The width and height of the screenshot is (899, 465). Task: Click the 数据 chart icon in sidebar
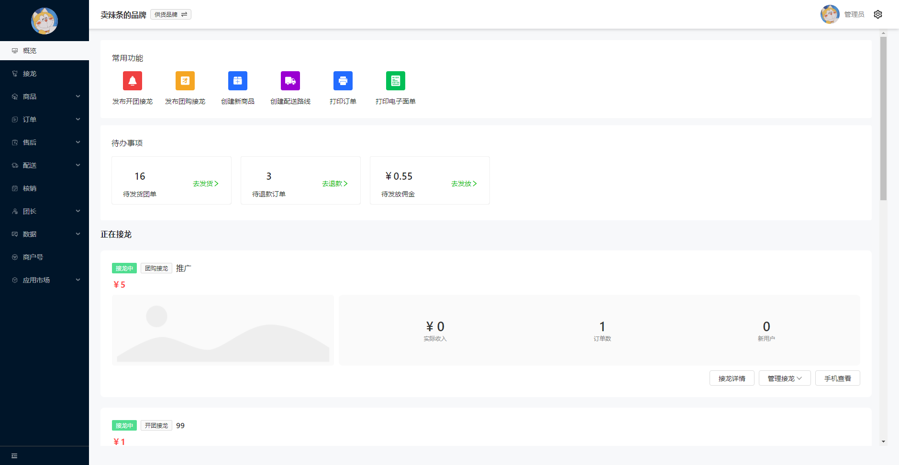[15, 234]
